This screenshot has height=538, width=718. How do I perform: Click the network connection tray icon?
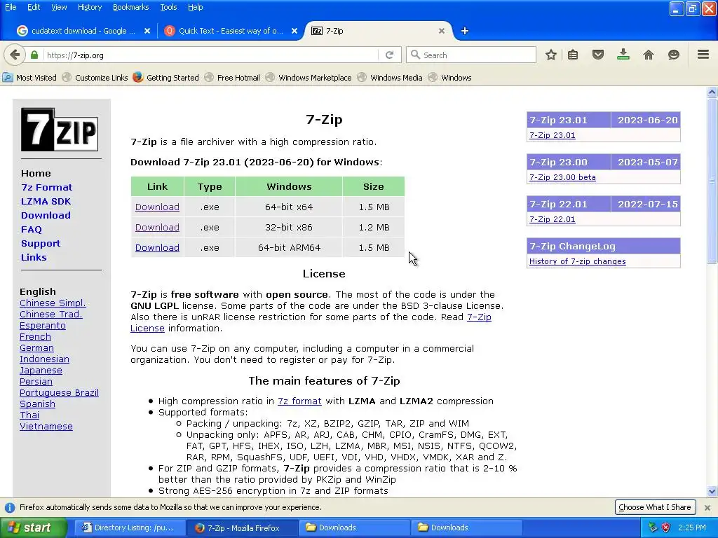tap(653, 527)
